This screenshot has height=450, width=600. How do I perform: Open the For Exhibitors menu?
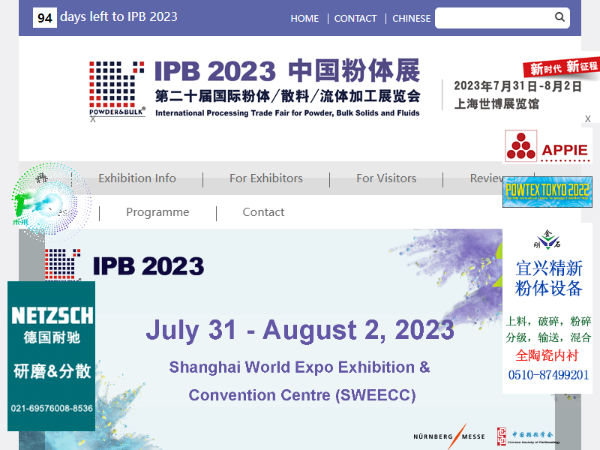coord(266,178)
